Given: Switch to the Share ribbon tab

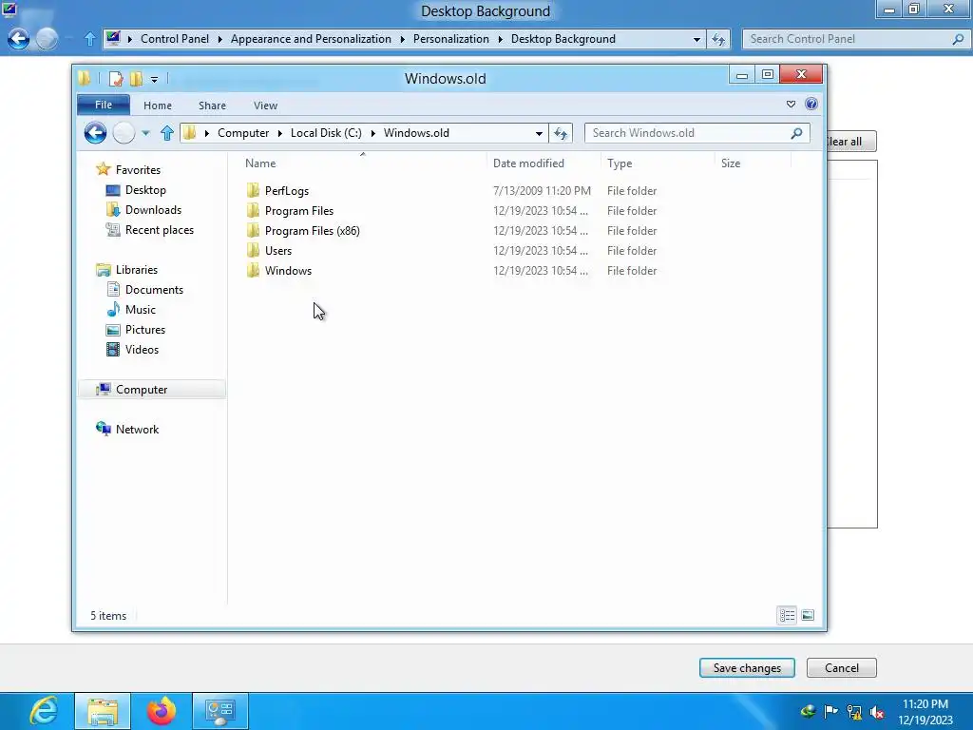Looking at the screenshot, I should pyautogui.click(x=212, y=106).
